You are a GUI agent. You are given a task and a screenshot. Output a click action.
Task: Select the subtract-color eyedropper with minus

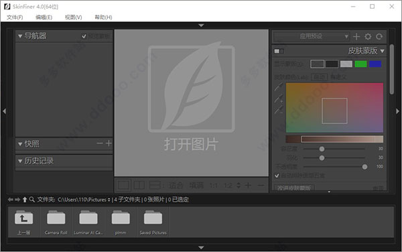pyautogui.click(x=279, y=110)
